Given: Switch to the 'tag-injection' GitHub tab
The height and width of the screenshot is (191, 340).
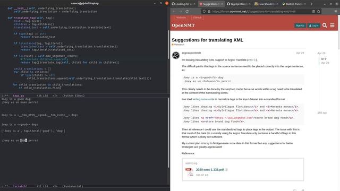Looking at the screenshot, I should pyautogui.click(x=239, y=4).
